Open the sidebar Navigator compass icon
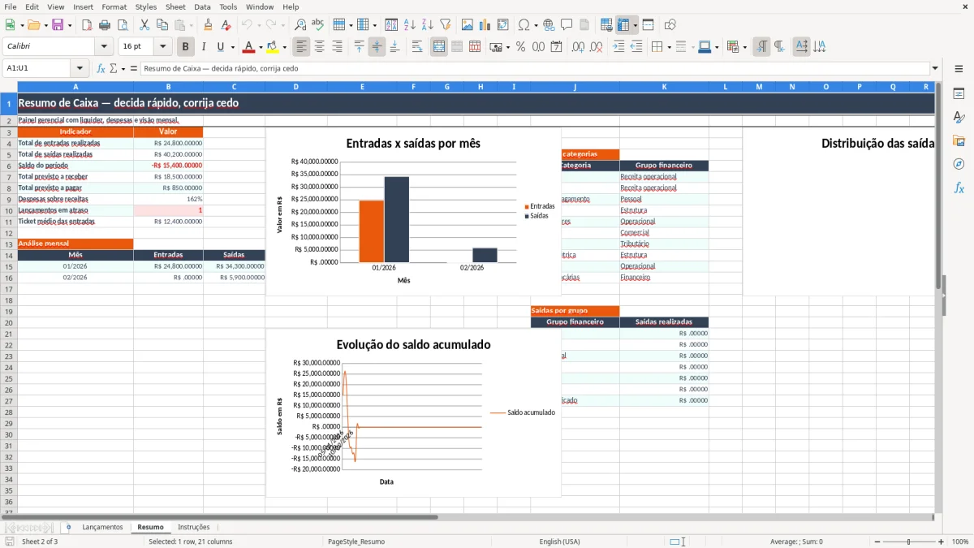974x548 pixels. pos(959,164)
